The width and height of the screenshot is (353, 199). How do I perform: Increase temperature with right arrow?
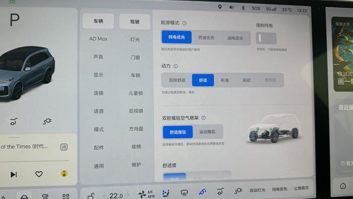[128, 195]
